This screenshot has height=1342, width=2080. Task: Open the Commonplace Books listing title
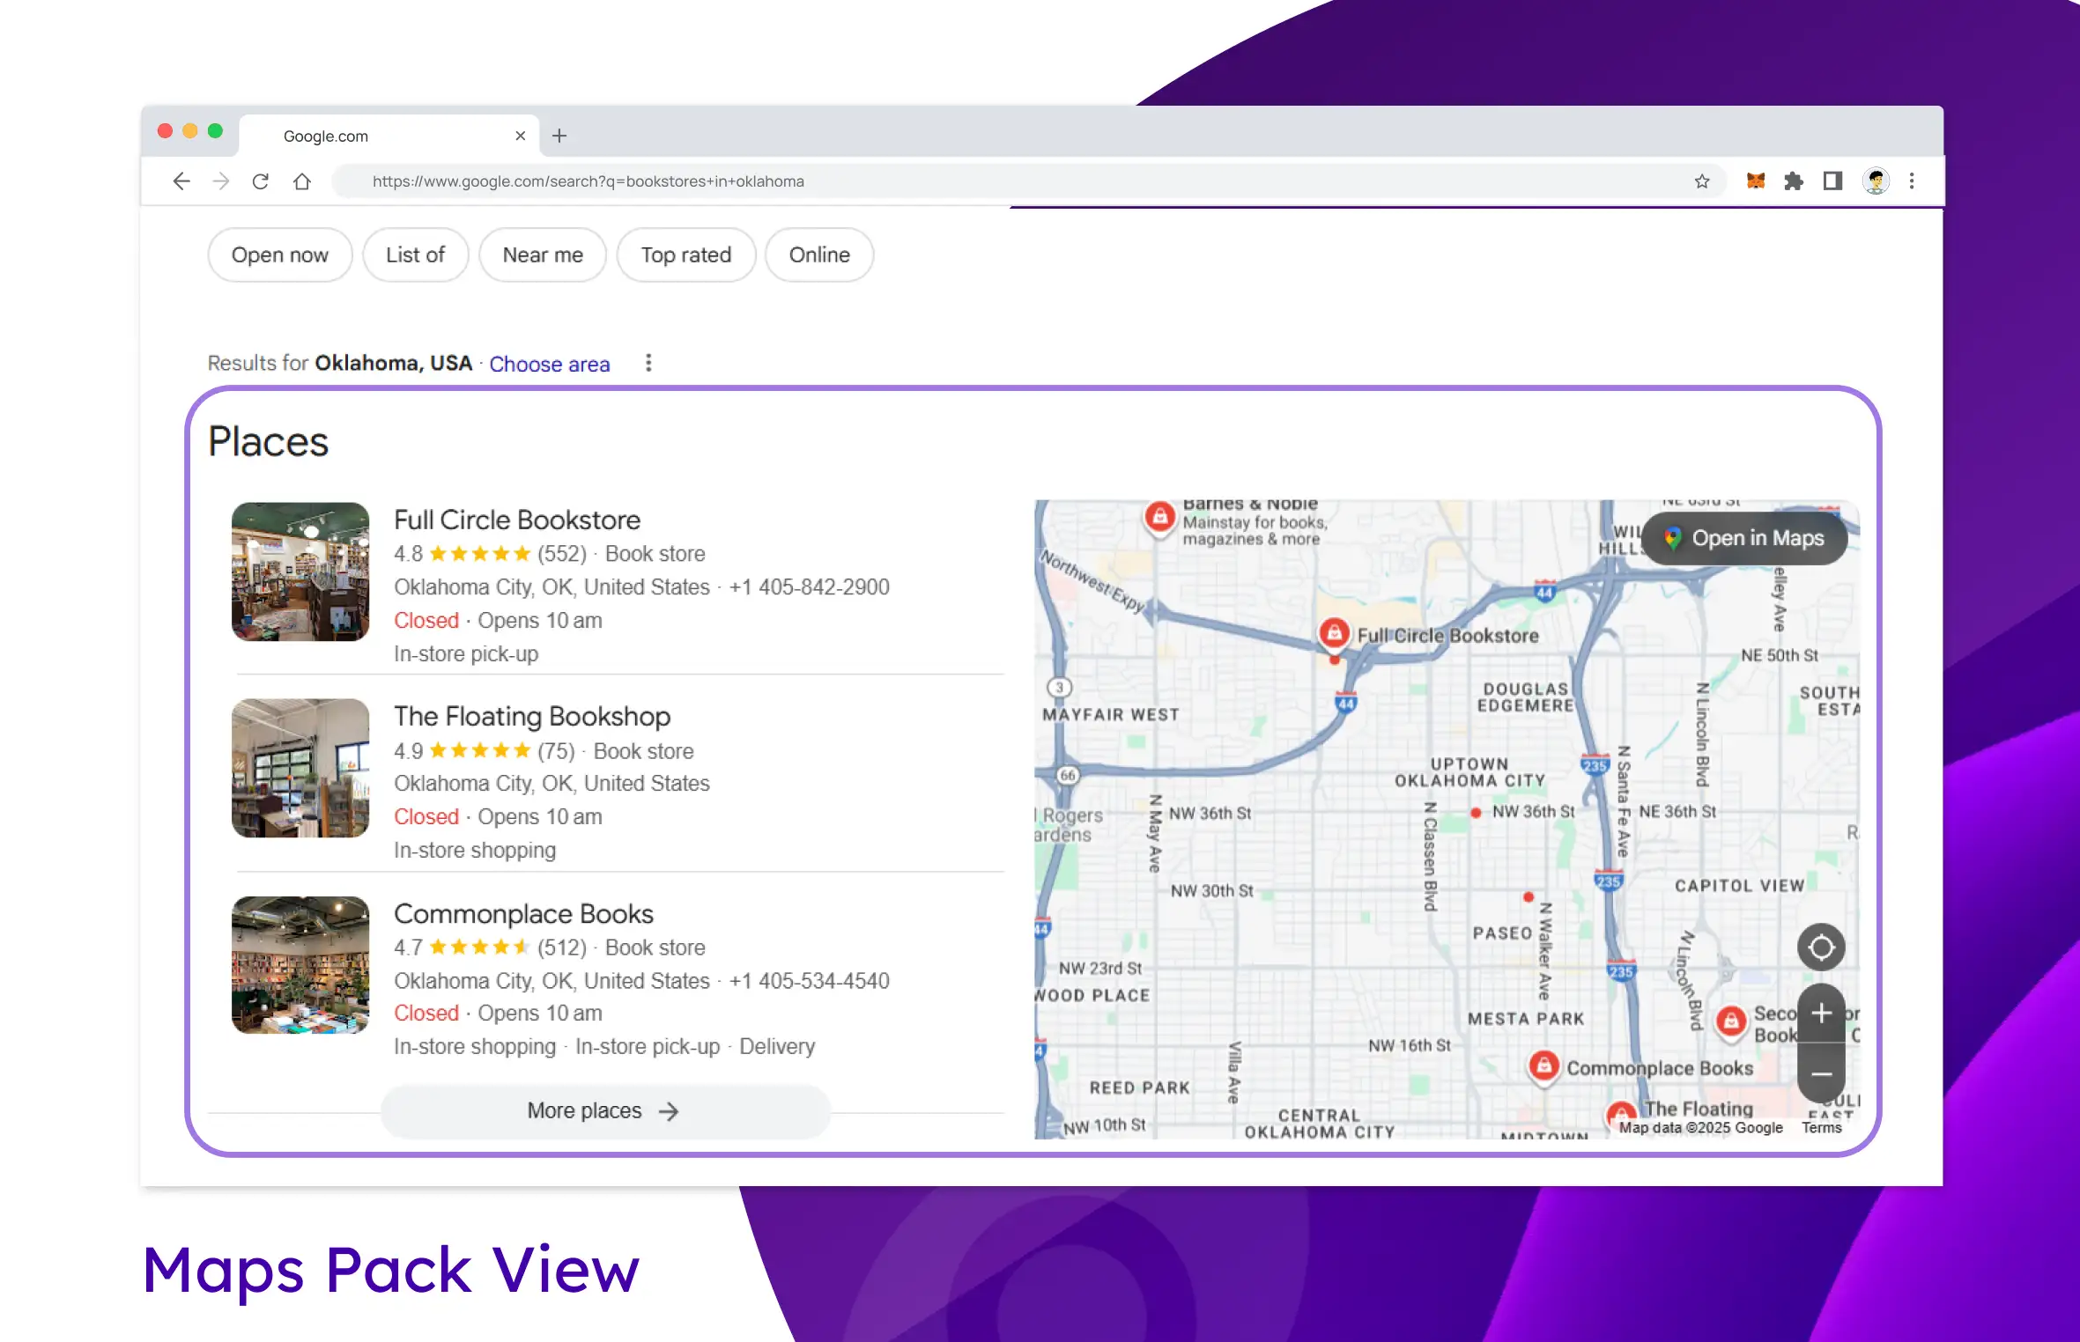[523, 914]
